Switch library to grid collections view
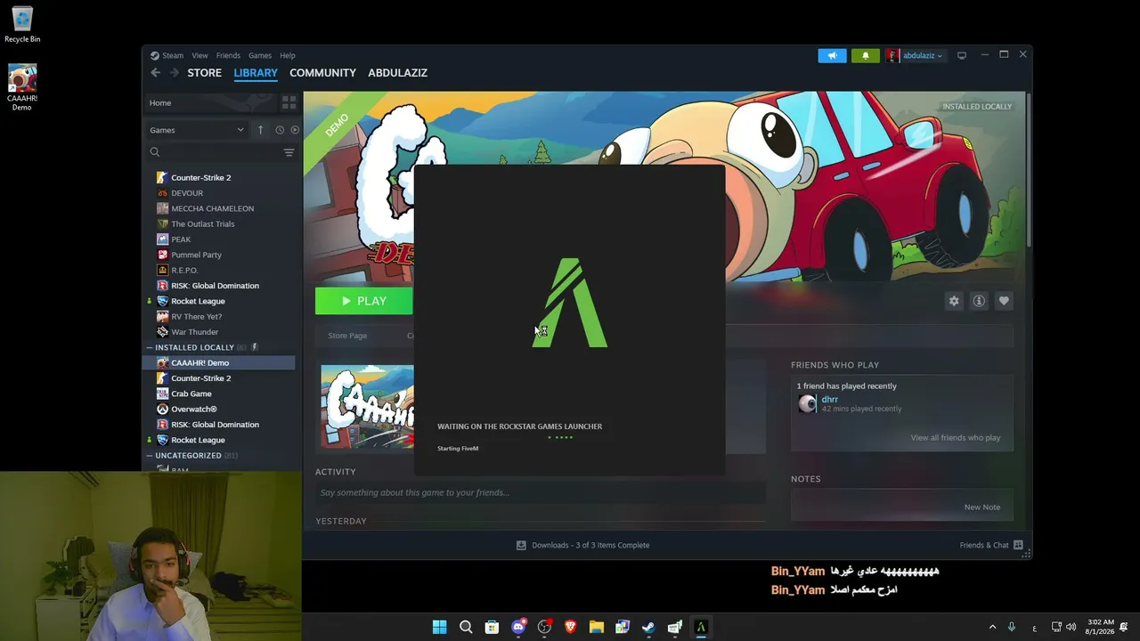 289,102
